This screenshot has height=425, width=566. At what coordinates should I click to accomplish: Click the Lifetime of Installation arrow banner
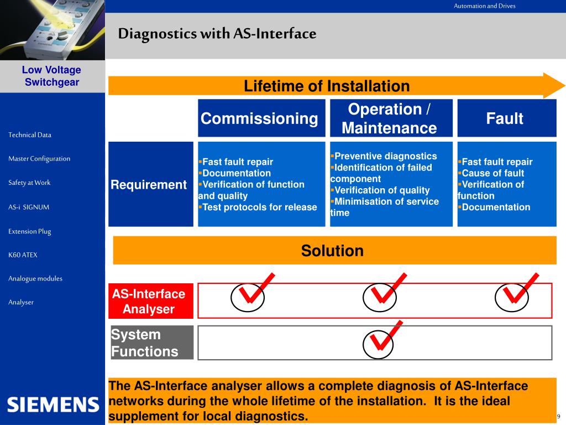[x=336, y=86]
